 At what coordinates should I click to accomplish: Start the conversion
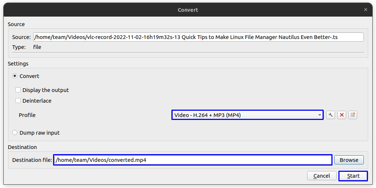tap(353, 176)
